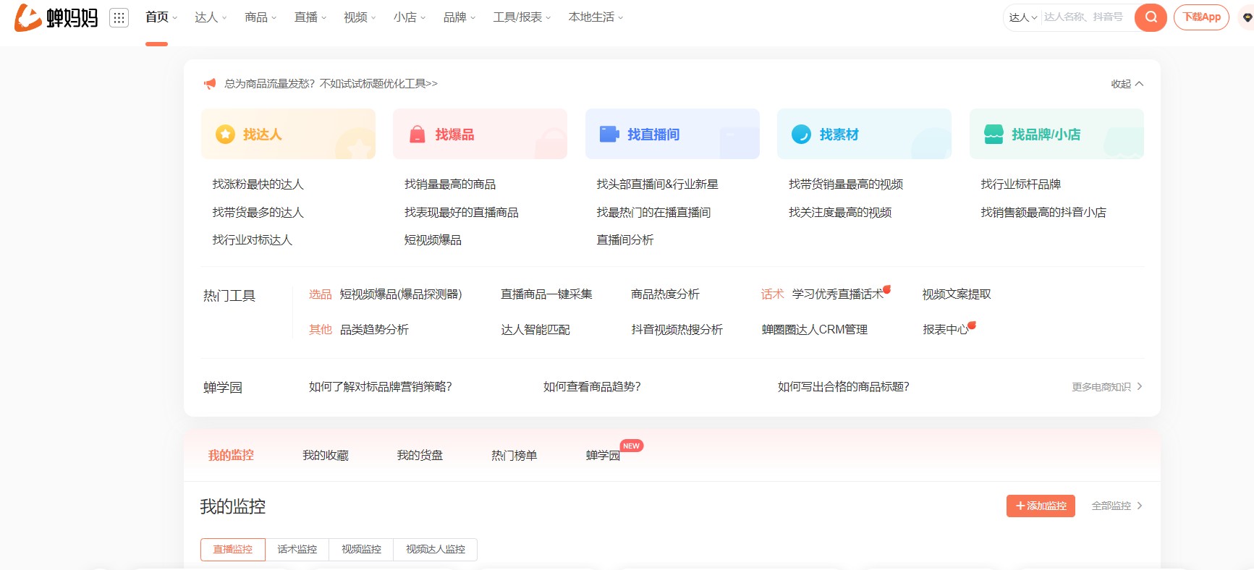Click the blue circle icon on 找素材
The height and width of the screenshot is (570, 1254).
[801, 134]
